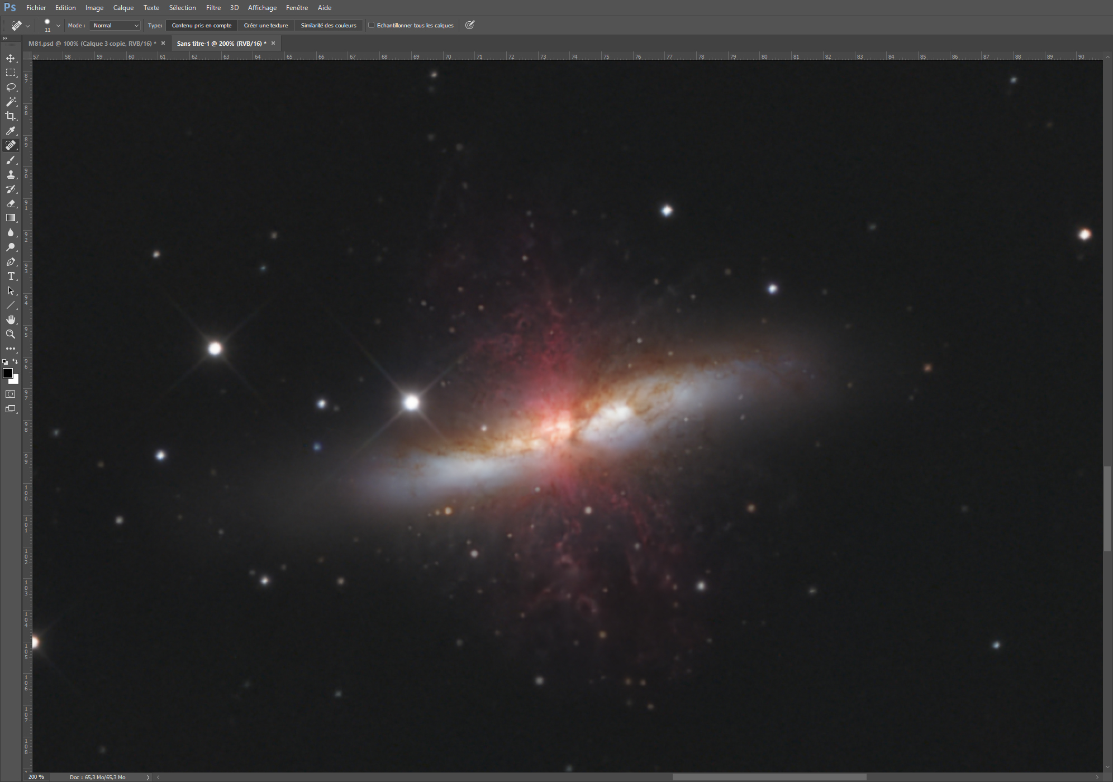Select the Brush tool
The image size is (1113, 782).
coord(11,160)
